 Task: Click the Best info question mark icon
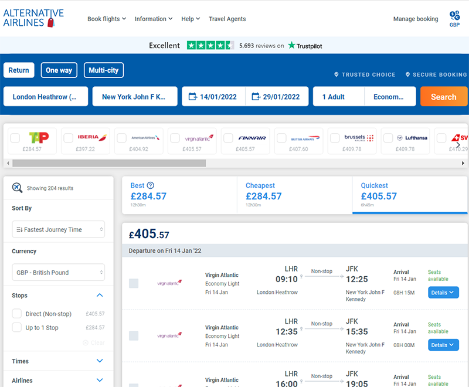point(151,185)
